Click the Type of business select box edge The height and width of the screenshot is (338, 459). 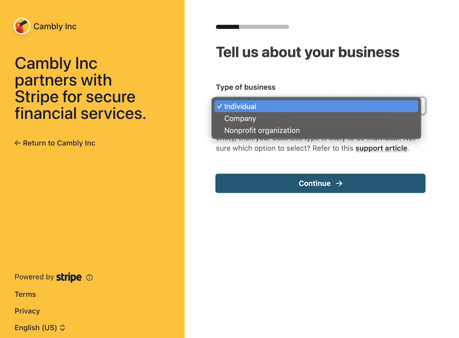pyautogui.click(x=424, y=106)
